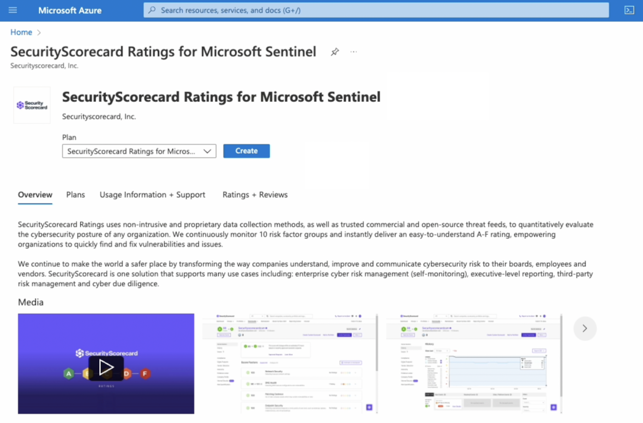Click the search magnifier icon
This screenshot has height=423, width=643.
pos(152,10)
